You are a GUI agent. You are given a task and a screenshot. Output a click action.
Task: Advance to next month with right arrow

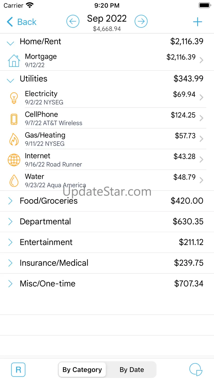coord(141,21)
